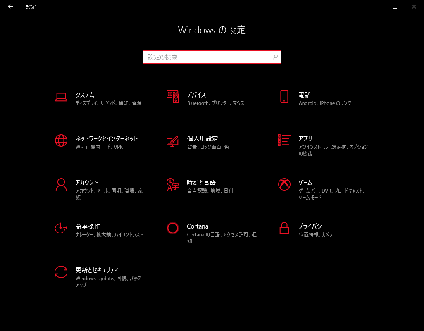Click the text Android、iPhone のリンク
Image resolution: width=424 pixels, height=331 pixels.
click(325, 103)
